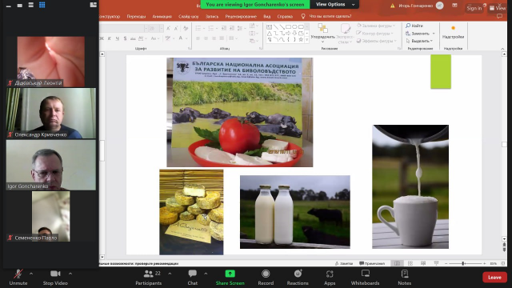
Task: Open Zoom Notes
Action: click(404, 278)
